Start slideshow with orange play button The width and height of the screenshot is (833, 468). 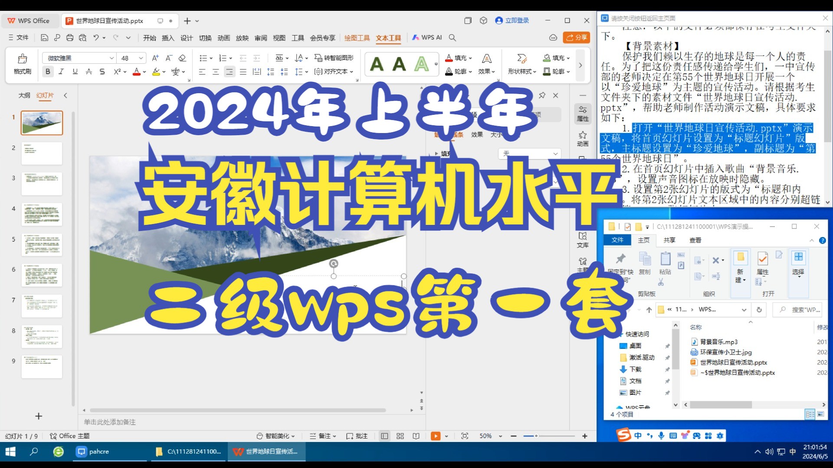pos(436,436)
